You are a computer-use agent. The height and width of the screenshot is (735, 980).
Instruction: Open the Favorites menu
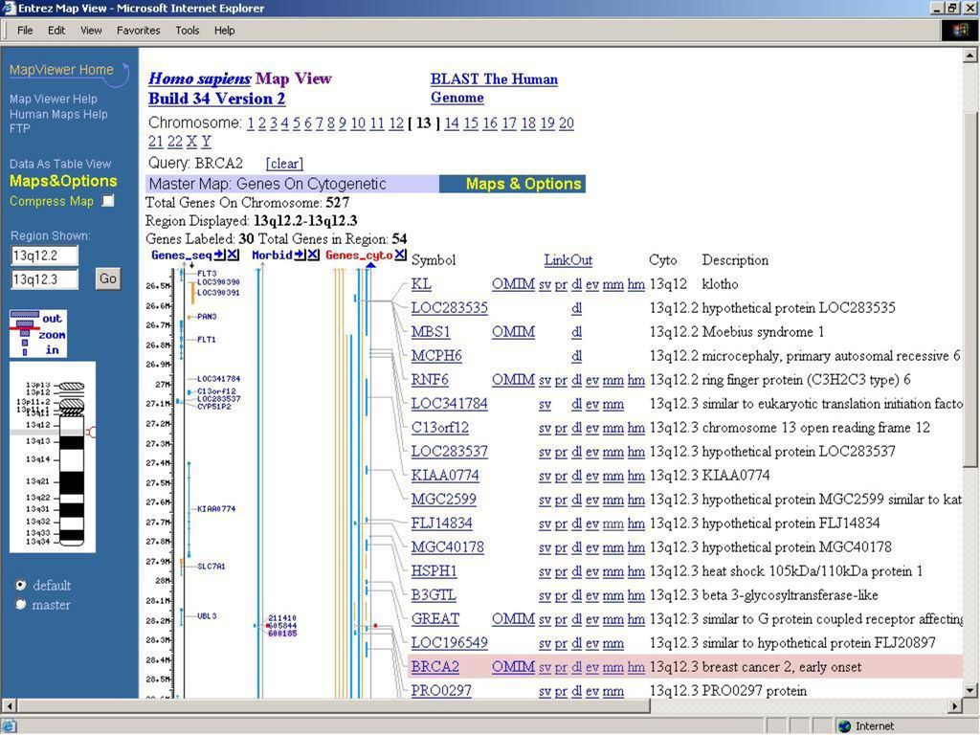click(x=138, y=30)
